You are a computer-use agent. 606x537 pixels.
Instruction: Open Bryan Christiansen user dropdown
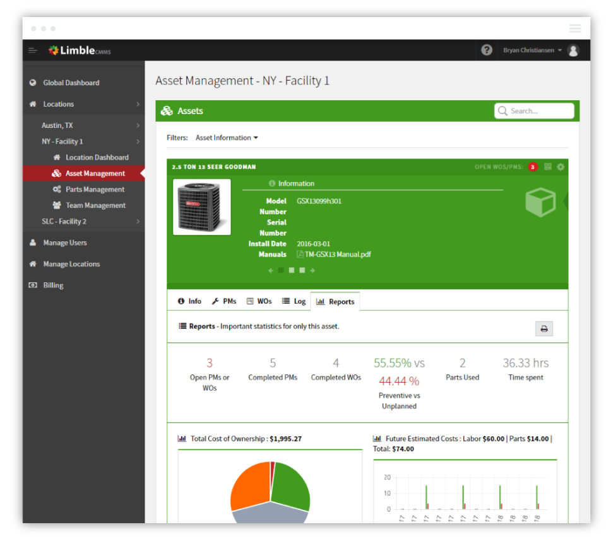click(x=532, y=50)
